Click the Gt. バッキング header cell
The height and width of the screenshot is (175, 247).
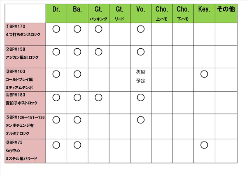pyautogui.click(x=98, y=14)
